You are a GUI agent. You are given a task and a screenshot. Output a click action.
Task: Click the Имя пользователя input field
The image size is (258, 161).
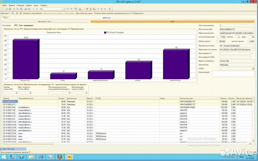point(237,25)
